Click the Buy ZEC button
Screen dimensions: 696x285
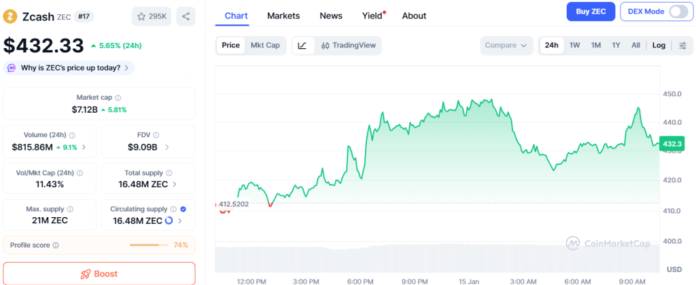click(x=591, y=12)
